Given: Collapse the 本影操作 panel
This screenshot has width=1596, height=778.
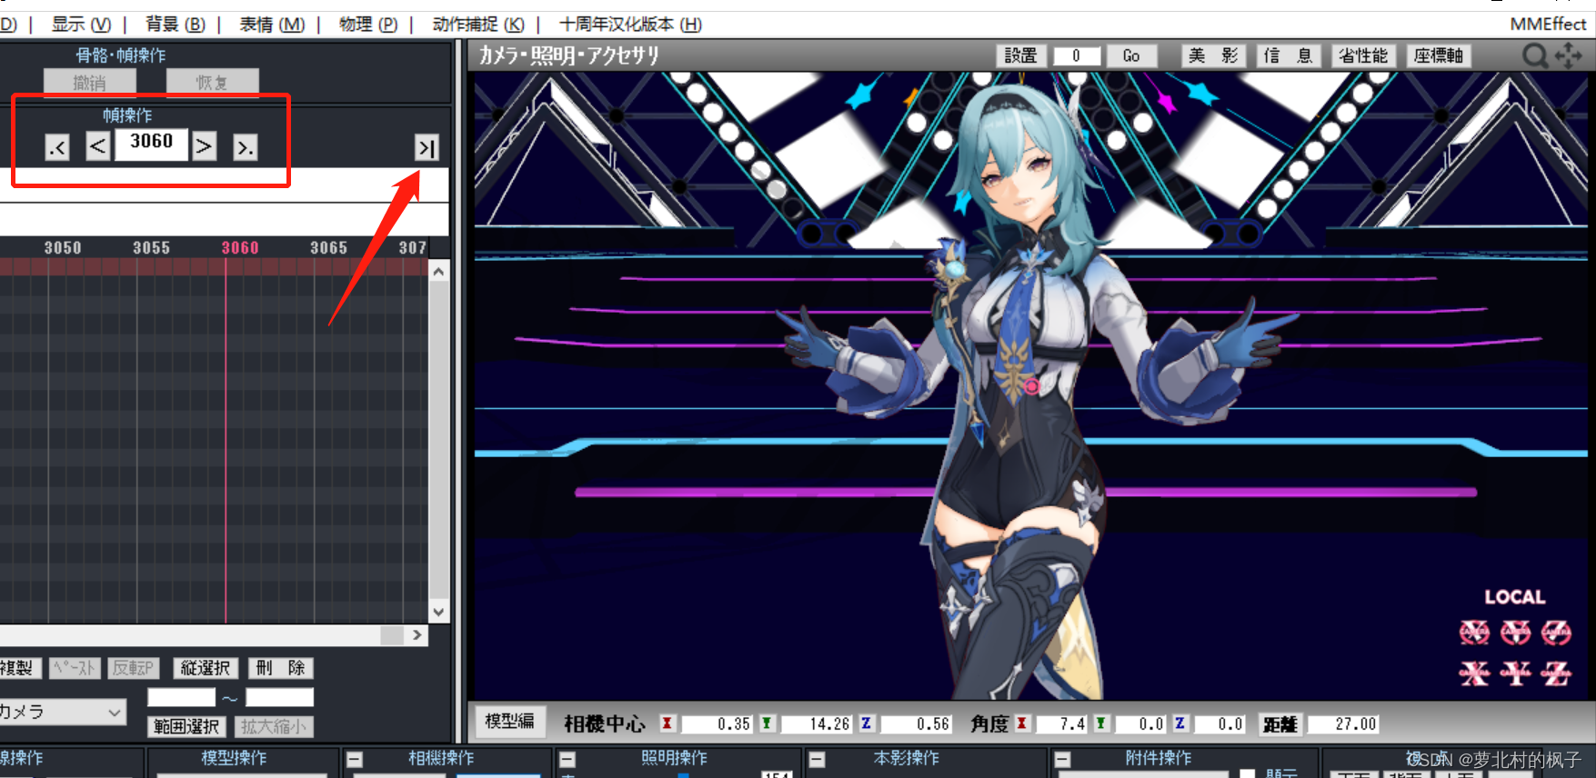Looking at the screenshot, I should (817, 760).
